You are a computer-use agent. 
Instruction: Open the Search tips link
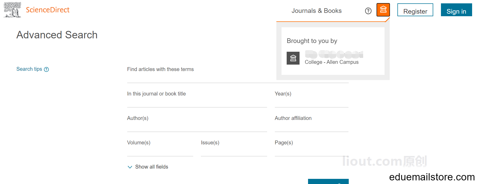29,69
